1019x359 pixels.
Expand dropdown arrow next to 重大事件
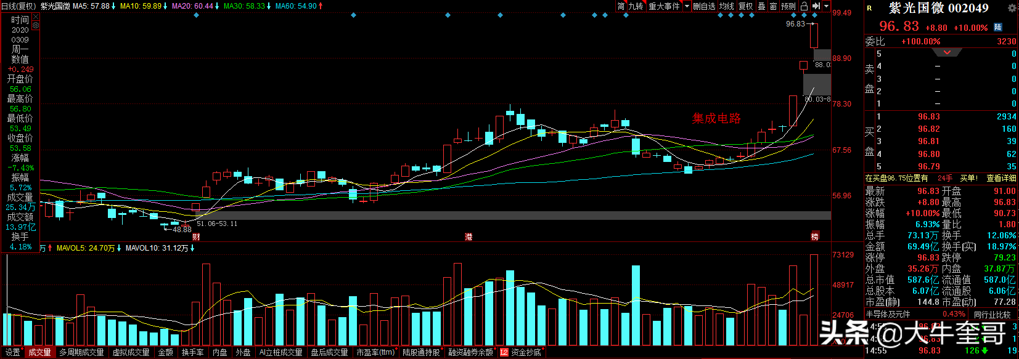[x=687, y=6]
